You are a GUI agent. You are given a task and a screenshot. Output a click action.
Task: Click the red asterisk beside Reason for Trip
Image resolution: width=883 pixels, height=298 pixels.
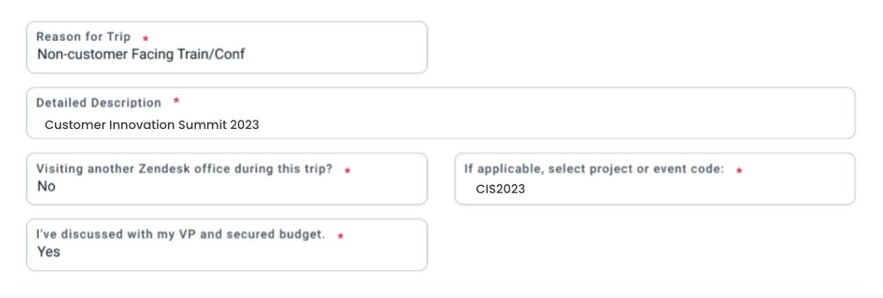(x=145, y=38)
